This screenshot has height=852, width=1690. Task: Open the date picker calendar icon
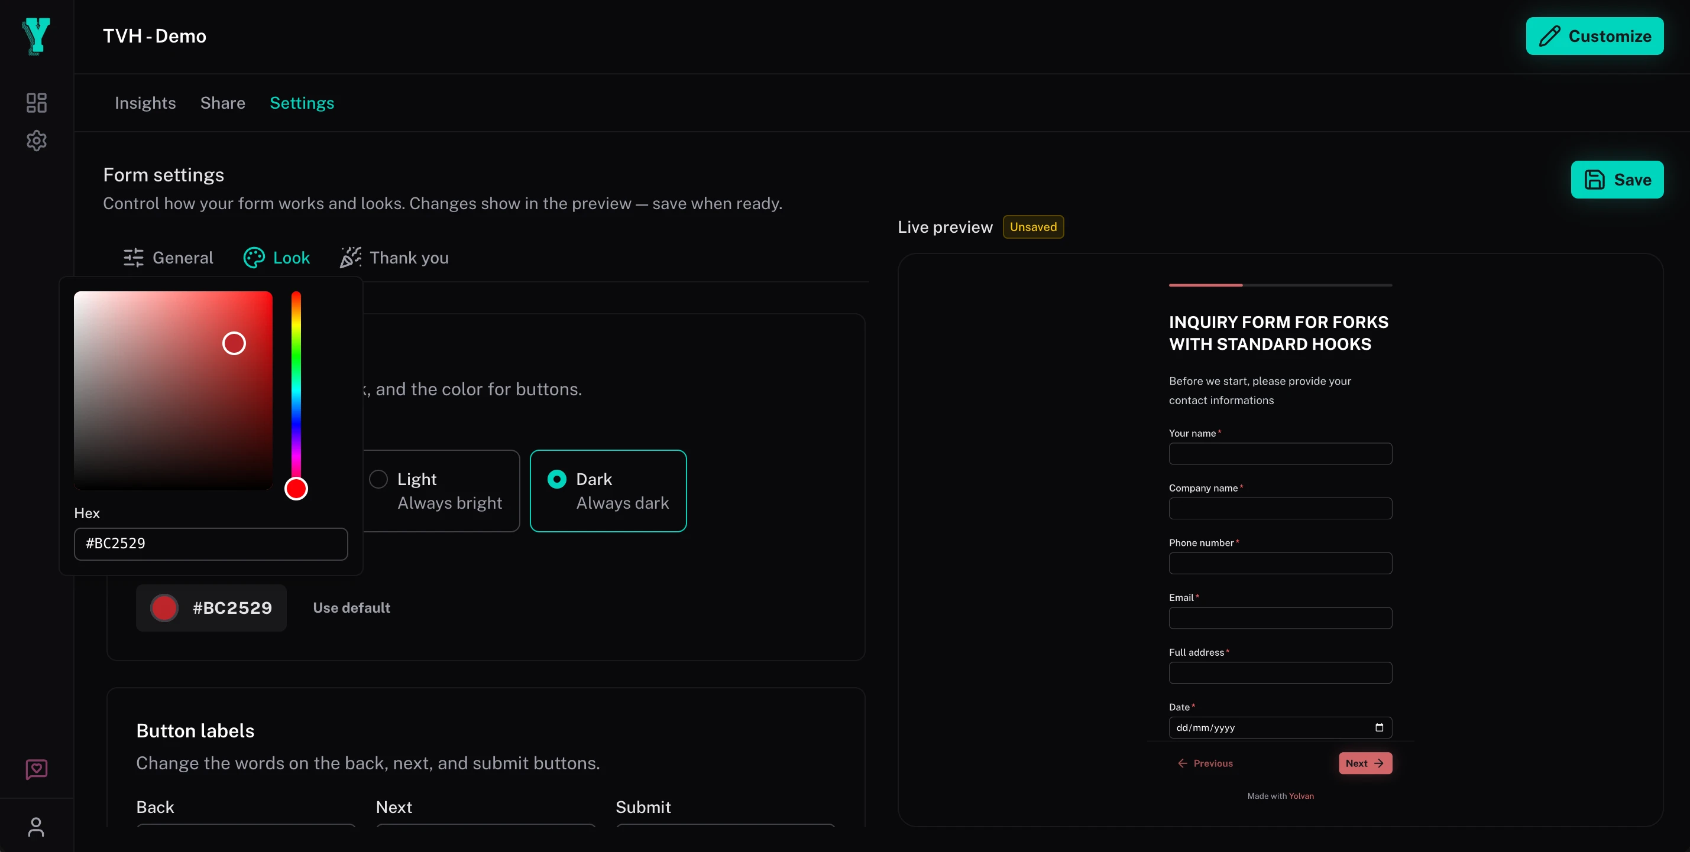(x=1379, y=727)
